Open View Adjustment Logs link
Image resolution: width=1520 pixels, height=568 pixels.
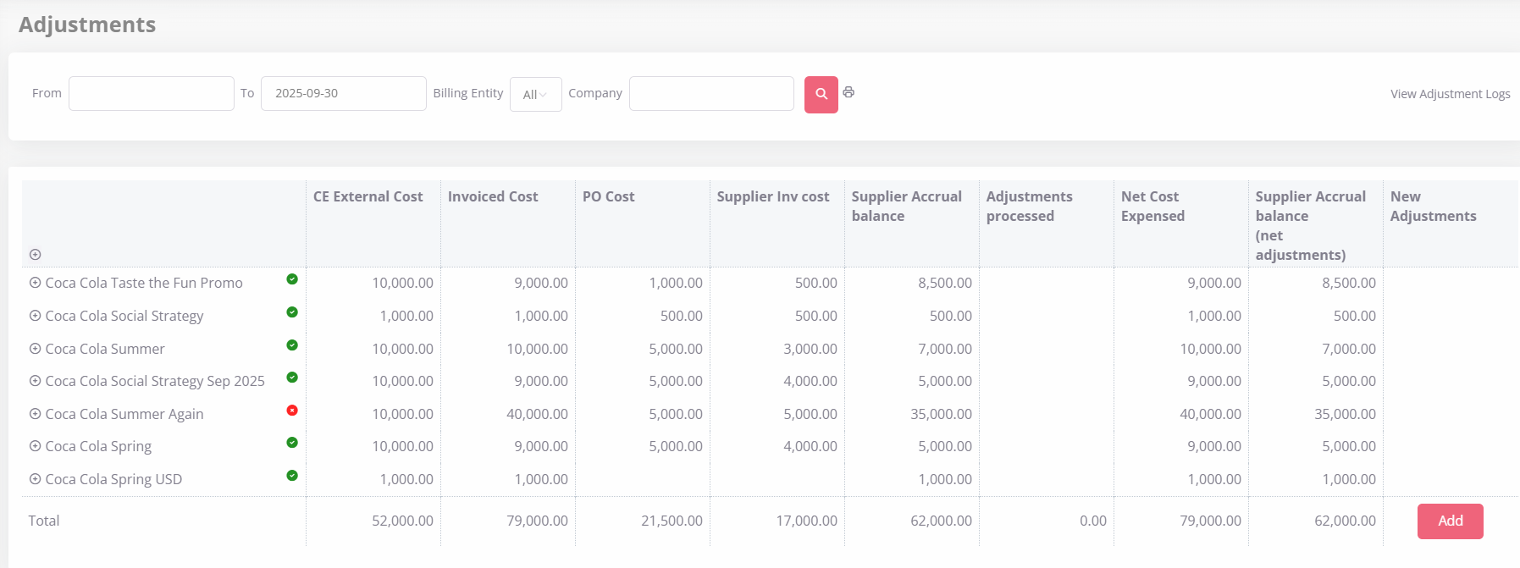click(x=1450, y=94)
